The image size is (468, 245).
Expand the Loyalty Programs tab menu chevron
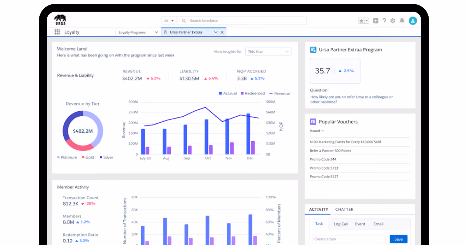tap(156, 32)
